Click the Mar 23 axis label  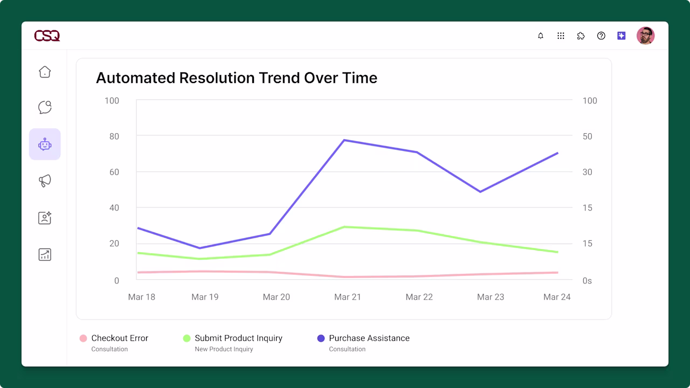point(491,297)
